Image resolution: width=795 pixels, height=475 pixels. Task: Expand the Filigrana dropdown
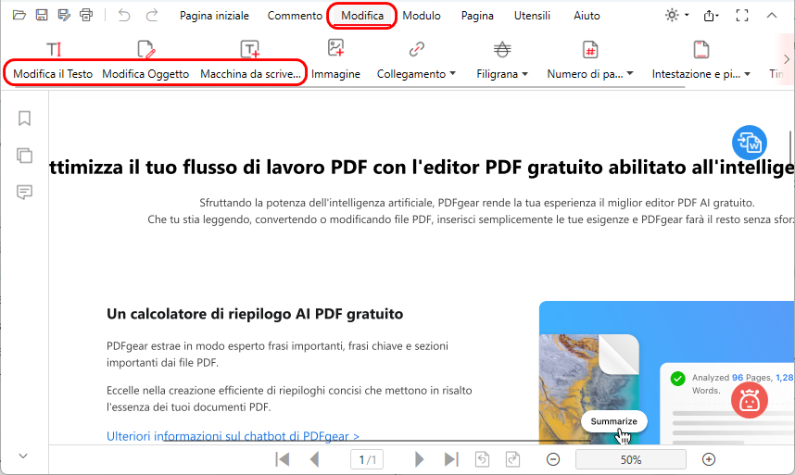tap(501, 73)
